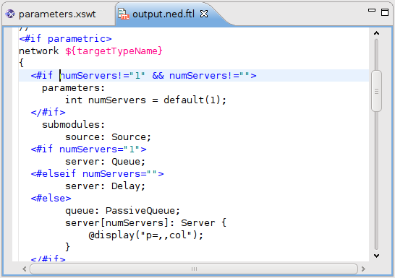The image size is (395, 278).
Task: Click the parameters.xswt tab icon
Action: (10, 14)
